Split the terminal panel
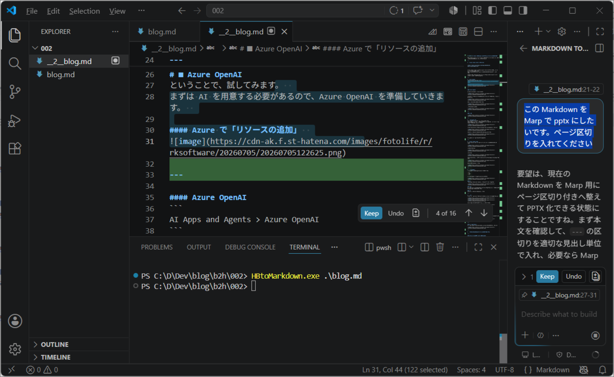 [424, 247]
